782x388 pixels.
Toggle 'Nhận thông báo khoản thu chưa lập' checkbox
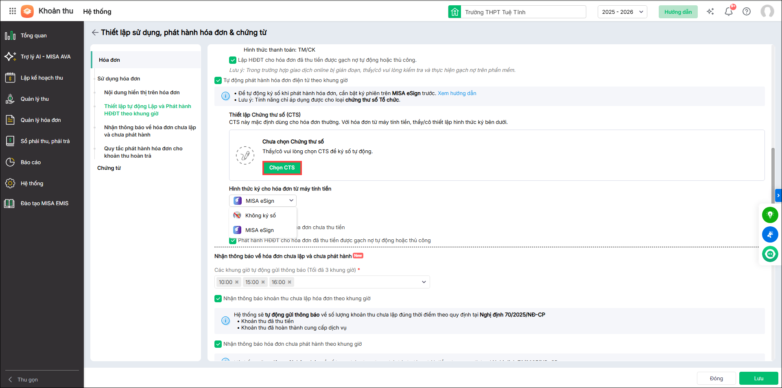coord(218,299)
